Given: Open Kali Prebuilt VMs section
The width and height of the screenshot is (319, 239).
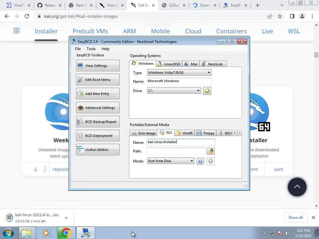Looking at the screenshot, I should point(90,31).
